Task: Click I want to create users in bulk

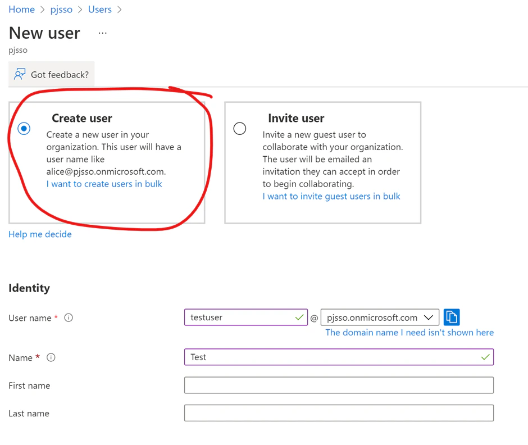Action: (104, 184)
